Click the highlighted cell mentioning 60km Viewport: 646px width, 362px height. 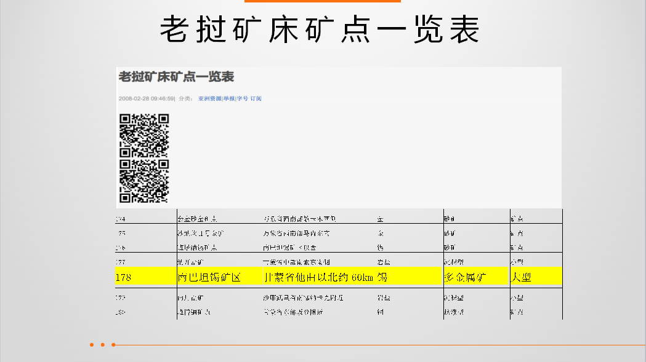click(x=318, y=278)
